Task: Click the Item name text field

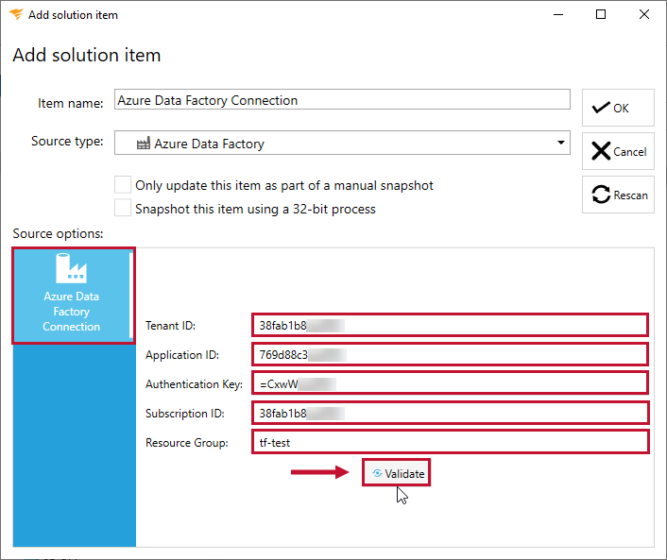Action: click(x=342, y=99)
